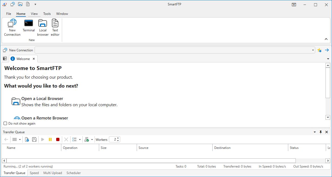Close the Welcome tab

pos(34,59)
